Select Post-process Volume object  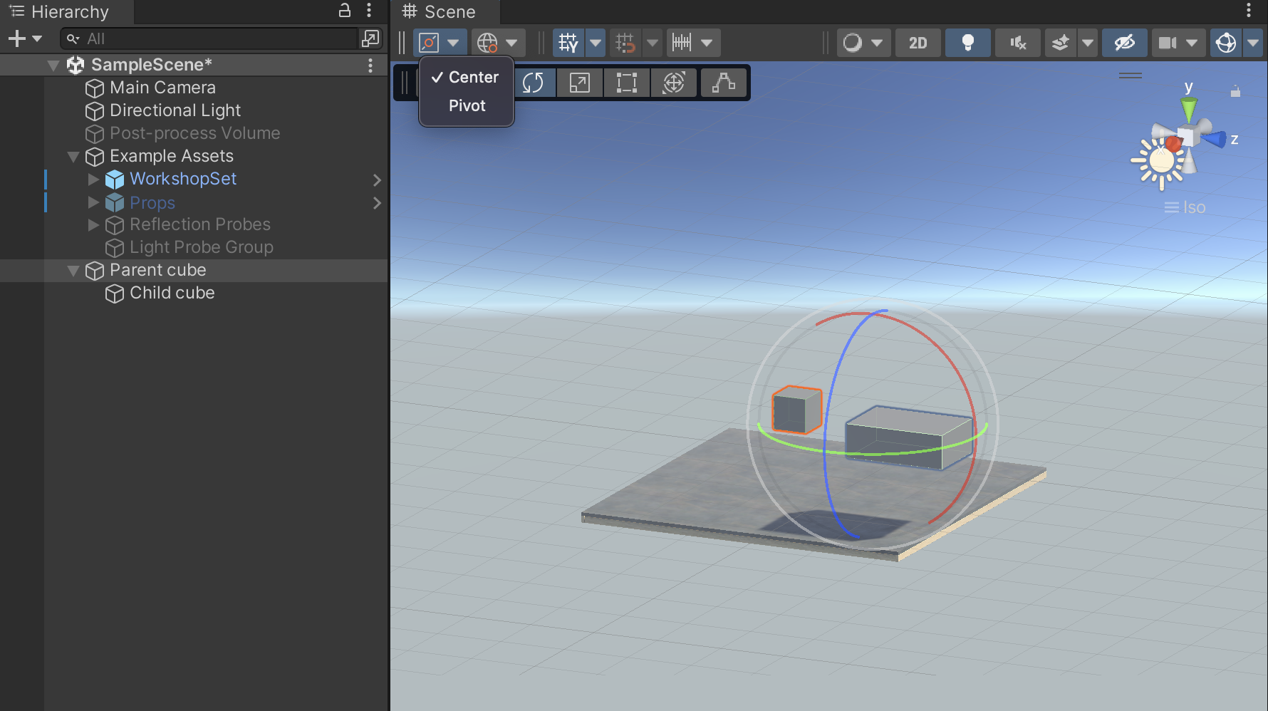(194, 133)
